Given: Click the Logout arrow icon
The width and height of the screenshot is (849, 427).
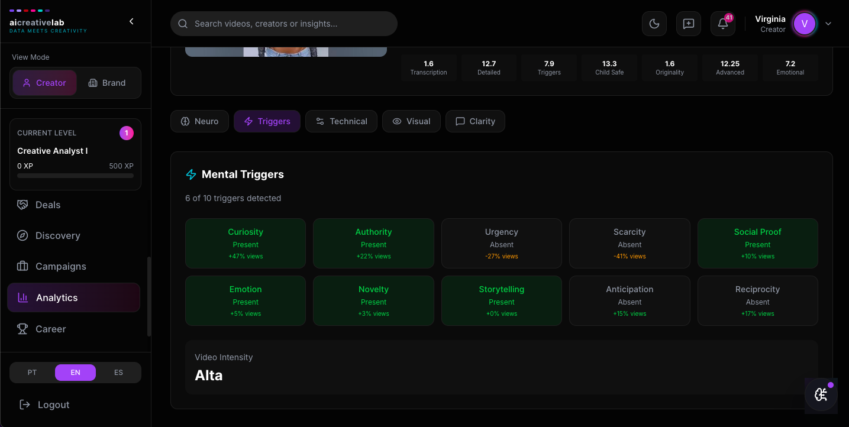Looking at the screenshot, I should (25, 405).
